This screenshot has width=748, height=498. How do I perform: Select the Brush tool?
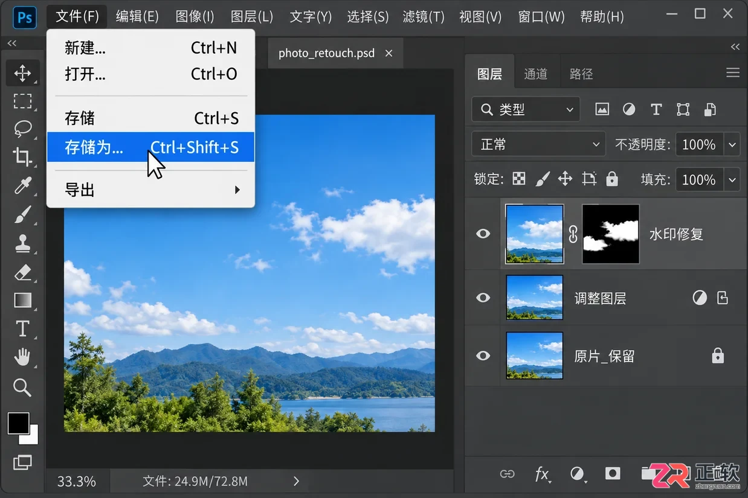point(22,214)
